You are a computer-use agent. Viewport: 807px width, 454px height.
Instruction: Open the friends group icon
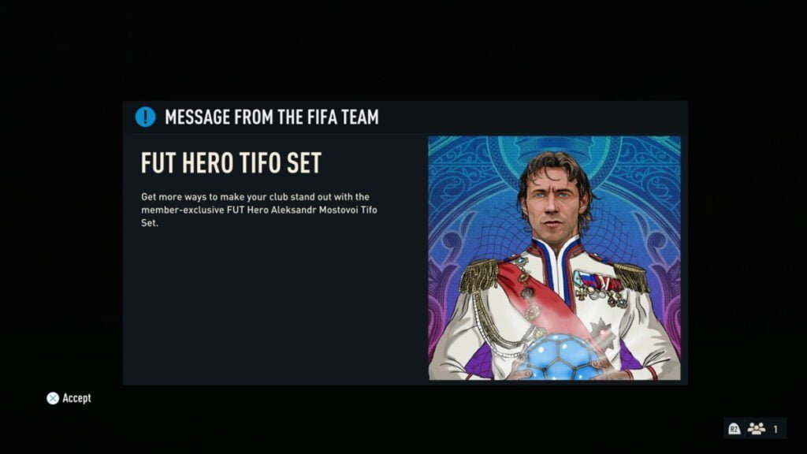click(756, 428)
